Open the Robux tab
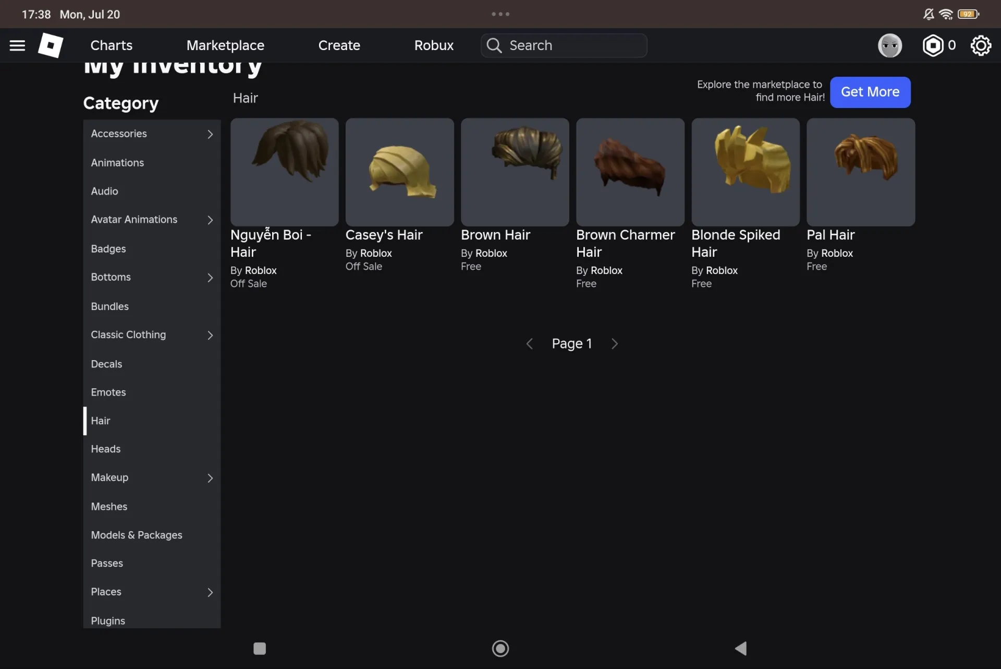This screenshot has width=1001, height=669. click(x=434, y=45)
